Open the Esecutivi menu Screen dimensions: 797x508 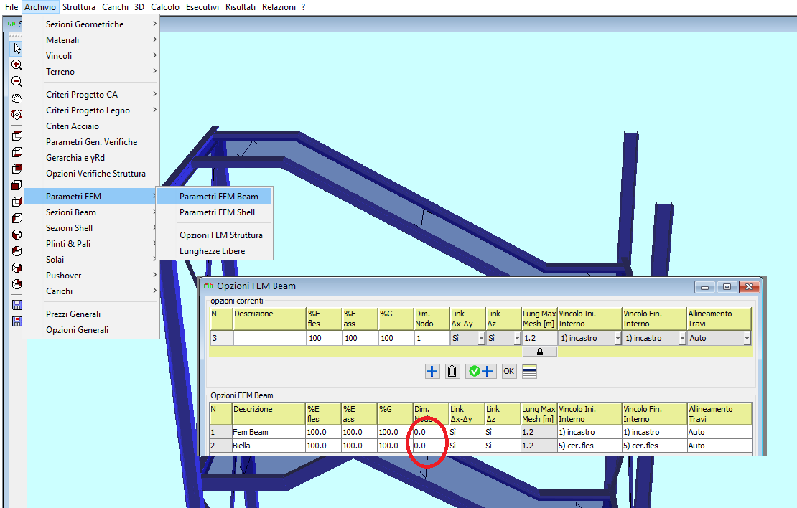click(202, 7)
